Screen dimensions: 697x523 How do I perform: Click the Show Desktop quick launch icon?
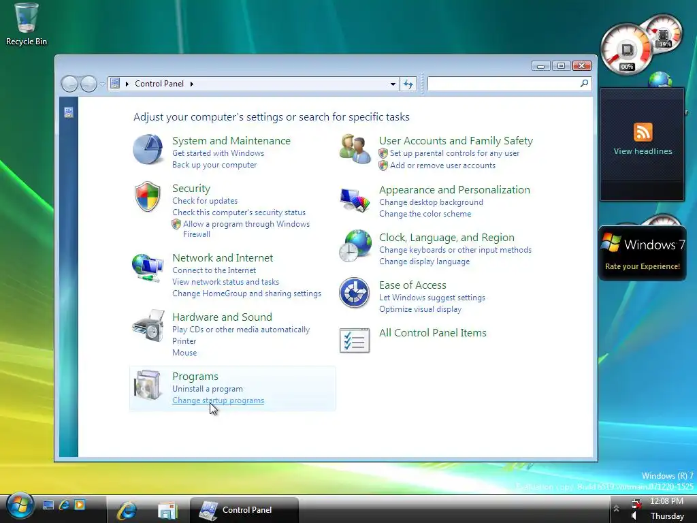[x=48, y=505]
